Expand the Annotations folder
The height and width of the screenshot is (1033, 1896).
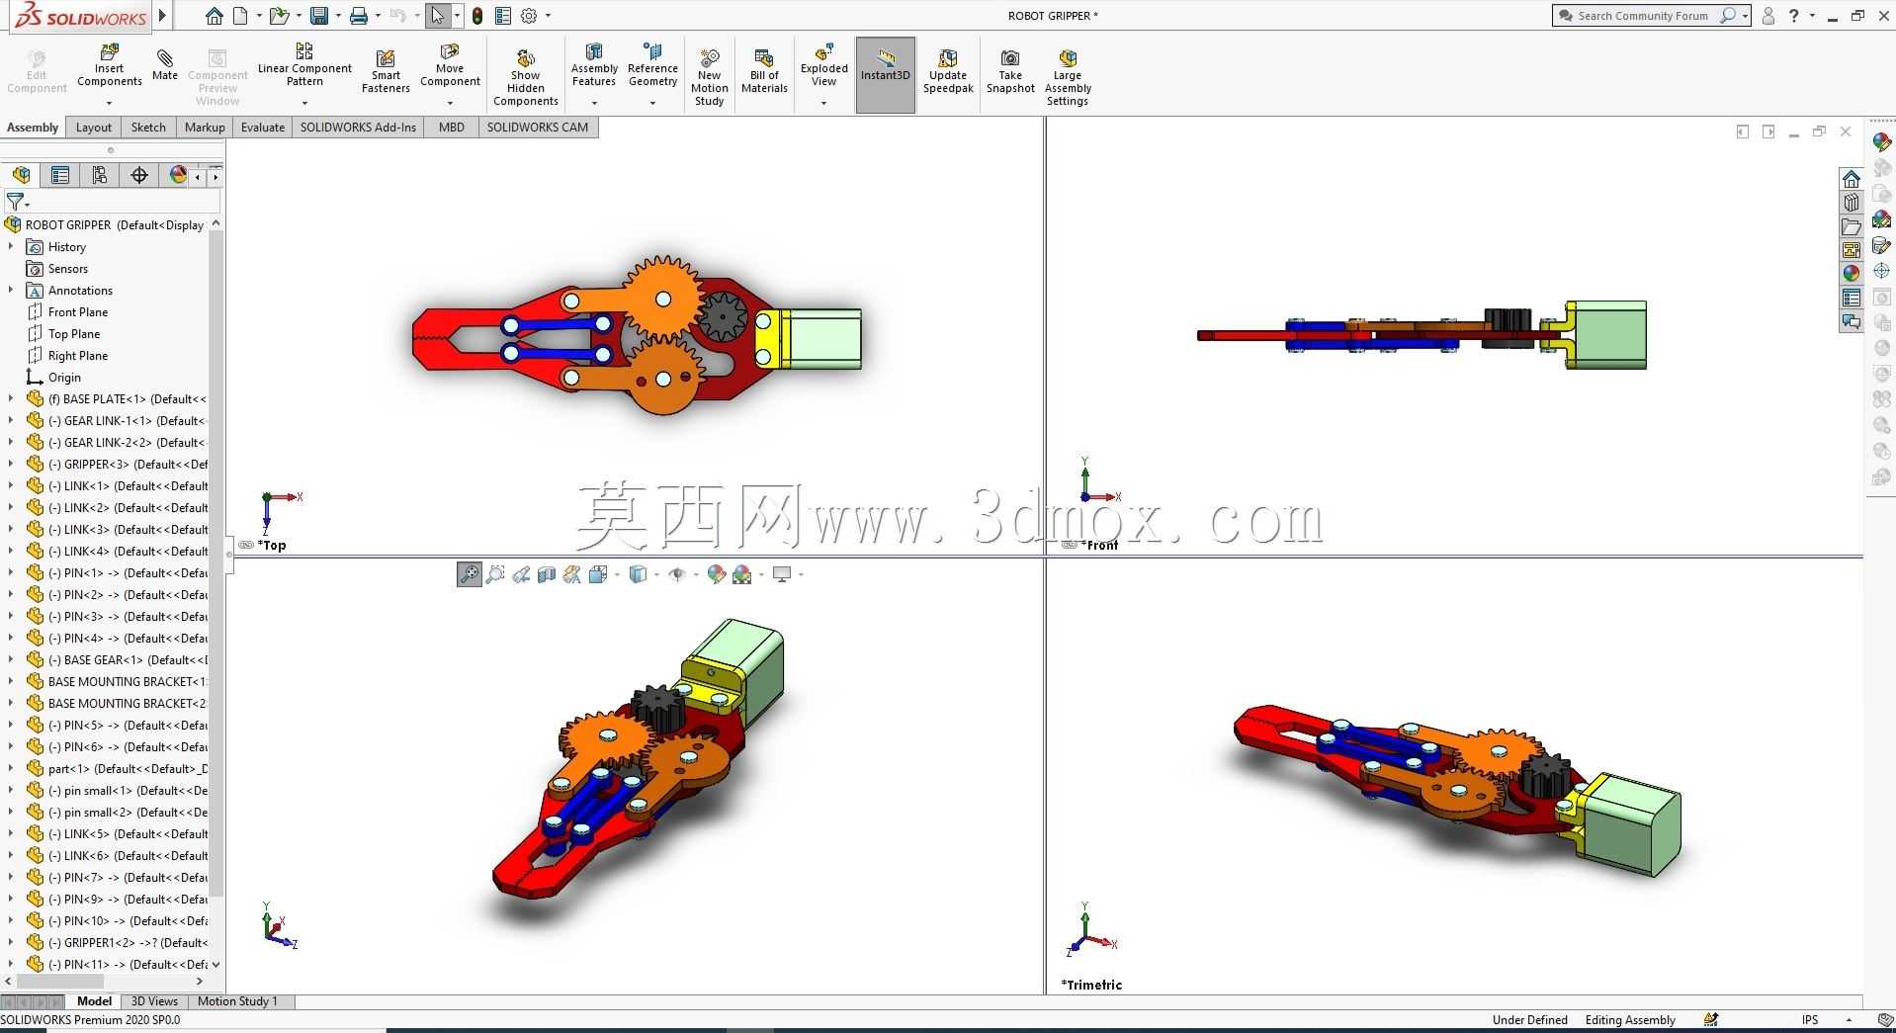tap(11, 291)
